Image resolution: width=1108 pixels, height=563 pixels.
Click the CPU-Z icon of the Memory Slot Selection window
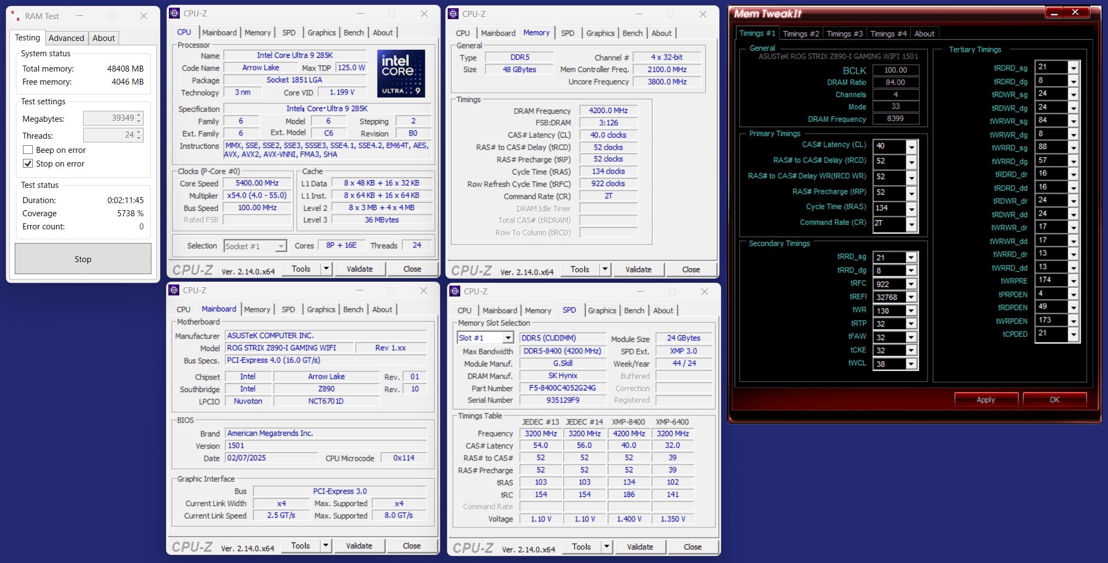pyautogui.click(x=455, y=292)
